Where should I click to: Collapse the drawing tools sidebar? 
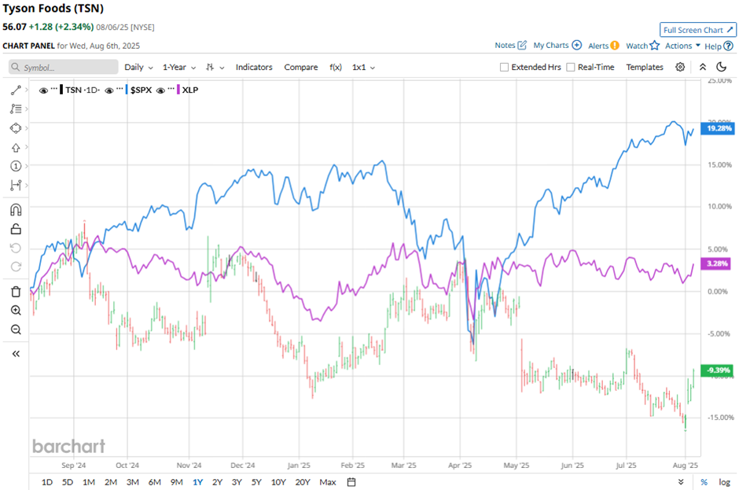click(x=16, y=354)
